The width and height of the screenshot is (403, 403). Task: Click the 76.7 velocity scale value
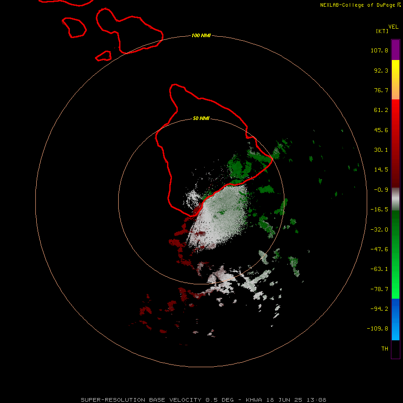pyautogui.click(x=381, y=90)
